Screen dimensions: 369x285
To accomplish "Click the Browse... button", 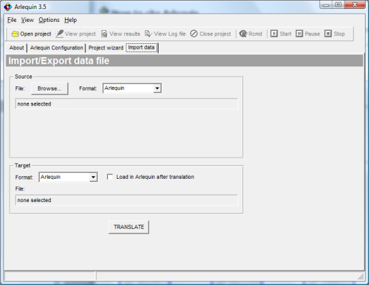I will 49,88.
